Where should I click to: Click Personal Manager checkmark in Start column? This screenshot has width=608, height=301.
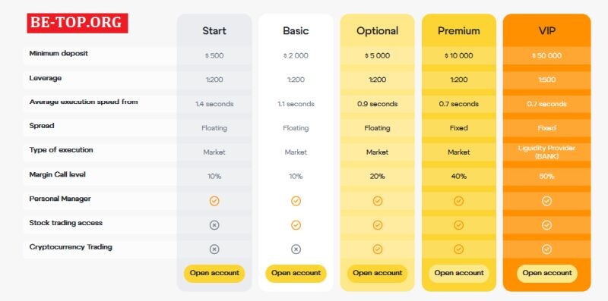214,201
